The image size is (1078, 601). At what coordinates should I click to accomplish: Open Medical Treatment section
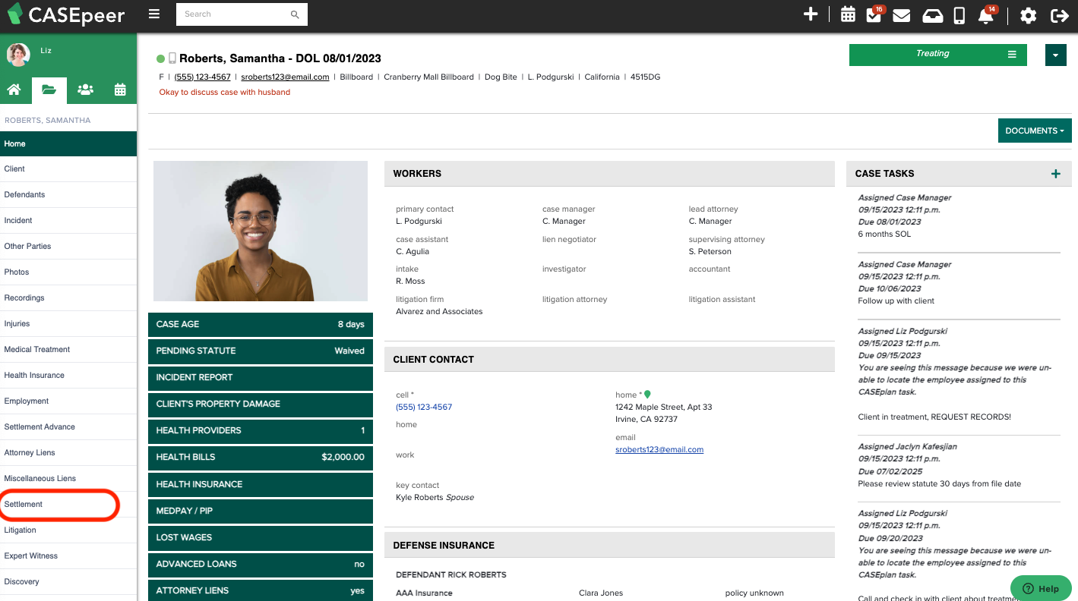68,350
